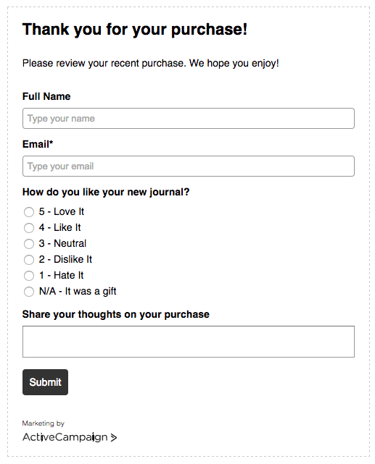Select "N/A - It was a gift" option
Screen dimensions: 375x464
29,292
